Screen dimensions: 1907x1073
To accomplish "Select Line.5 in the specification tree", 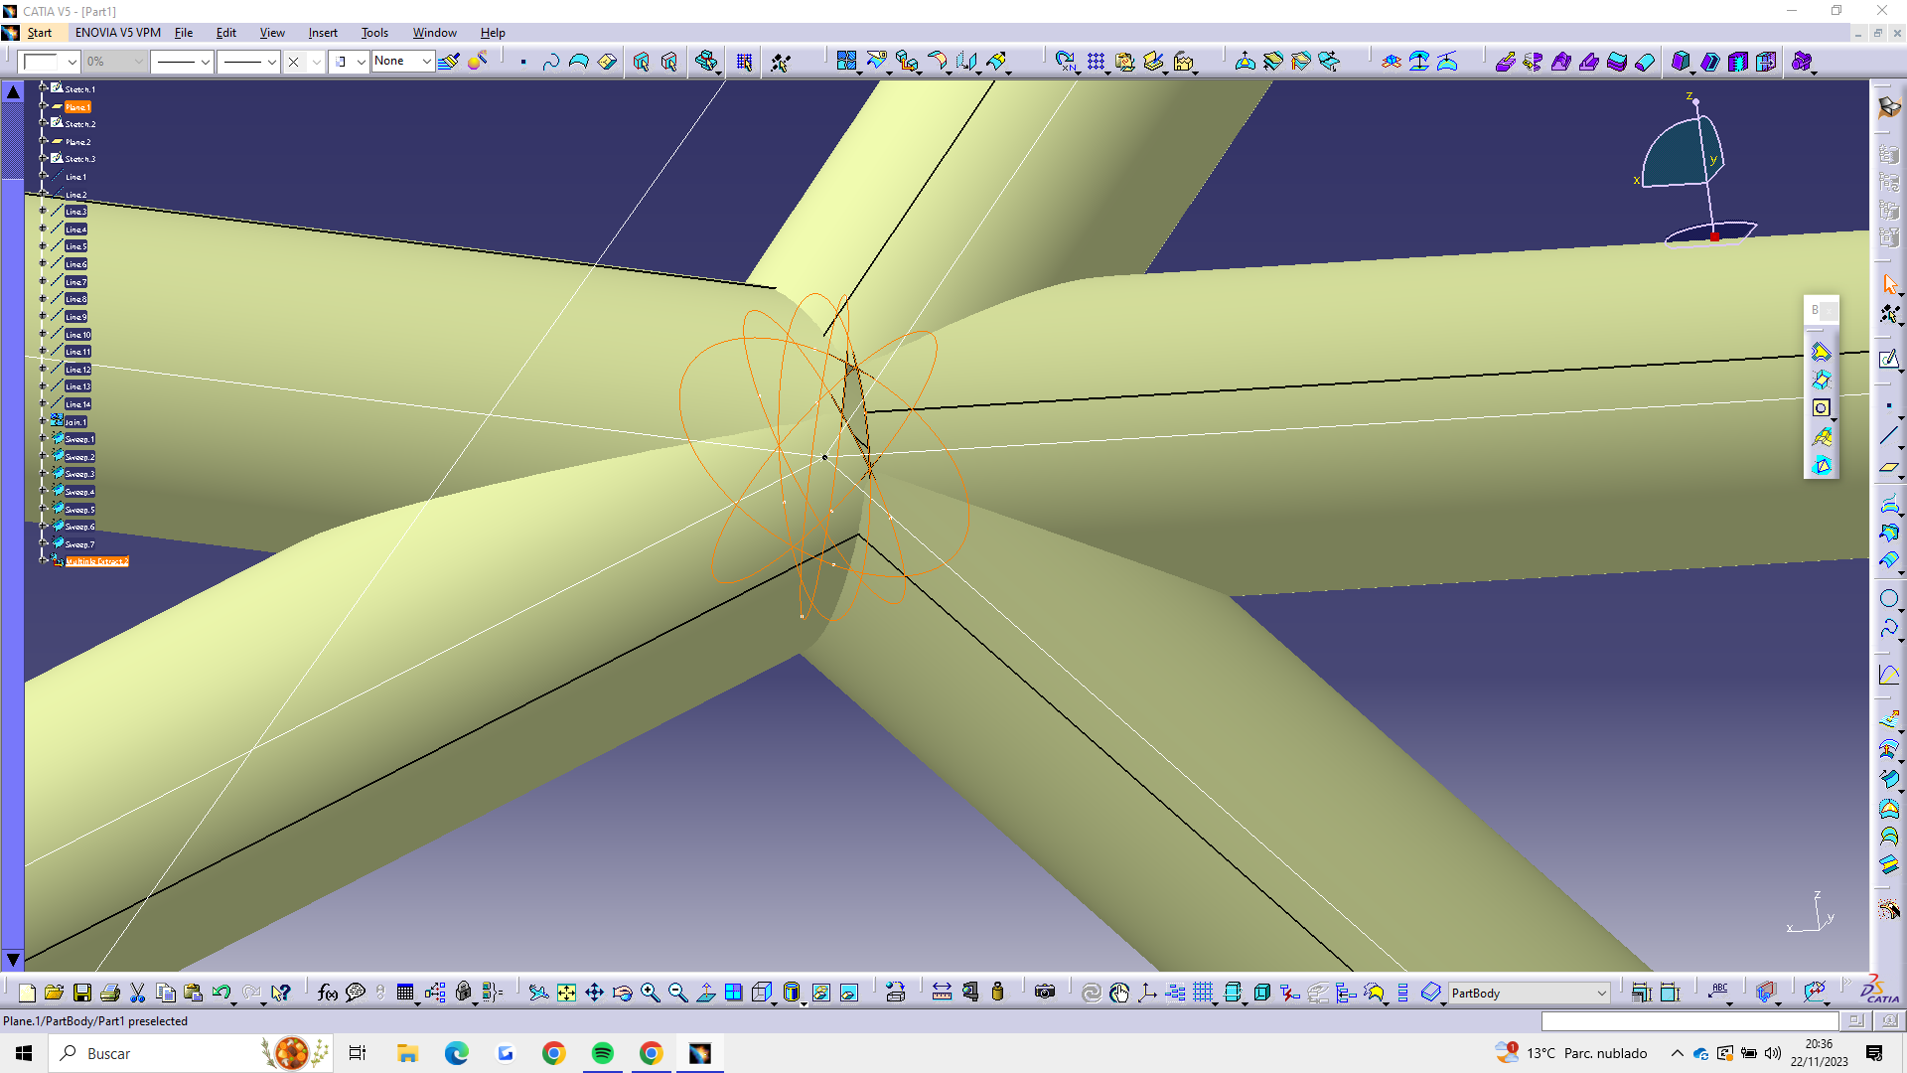I will (75, 246).
